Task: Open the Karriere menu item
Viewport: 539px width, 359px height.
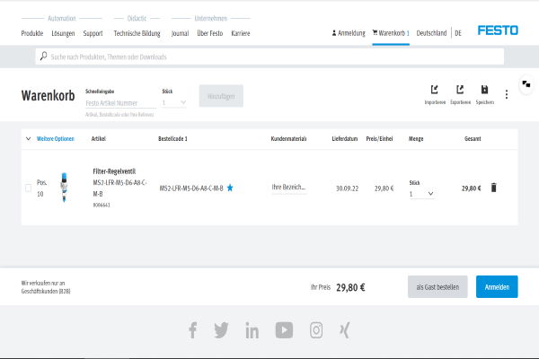Action: click(x=240, y=33)
